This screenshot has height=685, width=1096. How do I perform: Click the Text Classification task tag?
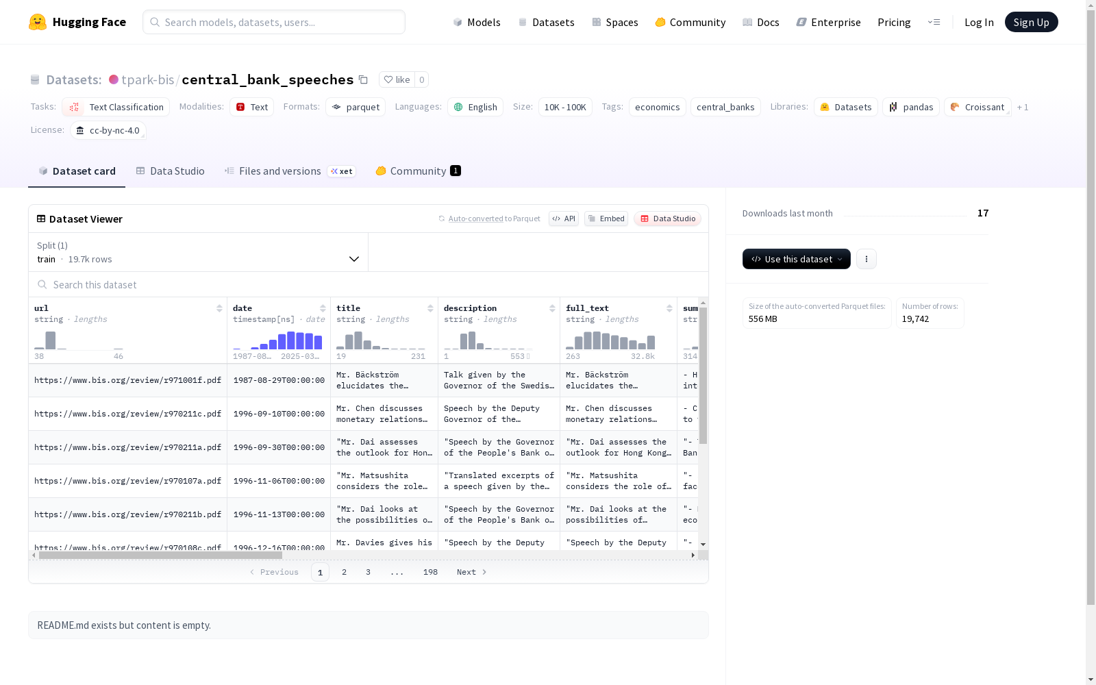(116, 107)
